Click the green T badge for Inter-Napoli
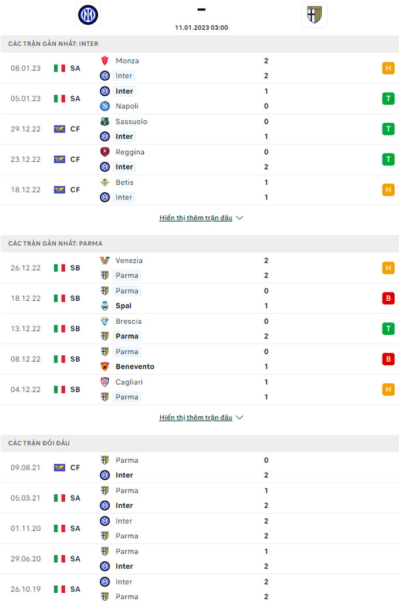399x601 pixels. click(388, 99)
